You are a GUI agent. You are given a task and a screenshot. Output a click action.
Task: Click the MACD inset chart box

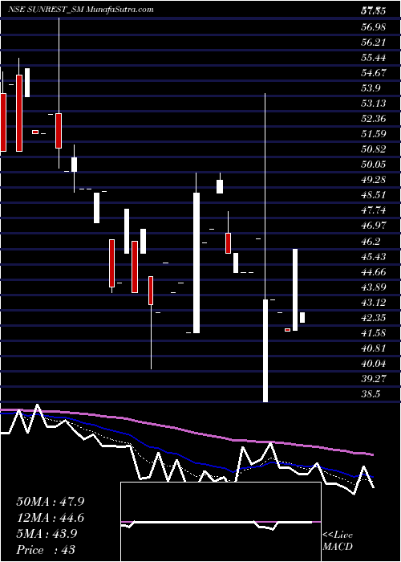(221, 522)
